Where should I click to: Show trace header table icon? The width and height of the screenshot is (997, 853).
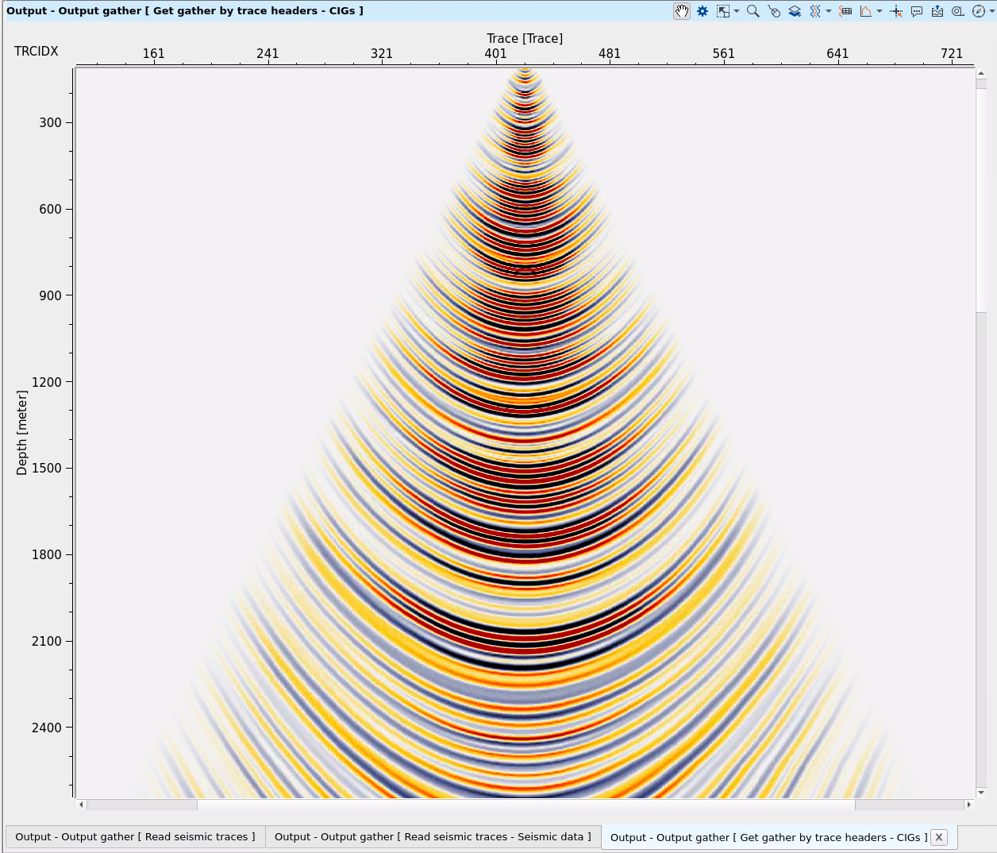(x=845, y=11)
